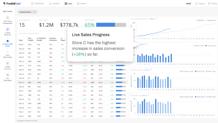Click the Dashboards icon in top bar

(33, 4)
